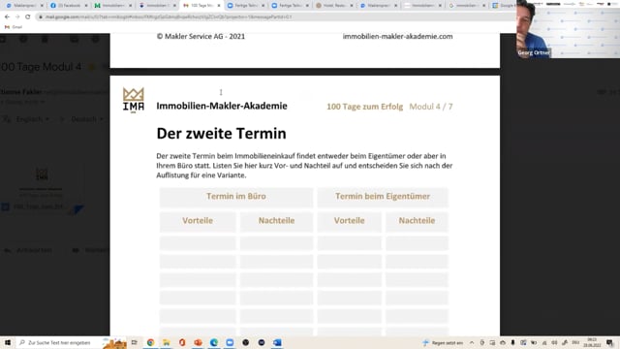Click 'Nachteile' under 'Termin beim Eigentümer'
620x349 pixels.
pos(417,221)
